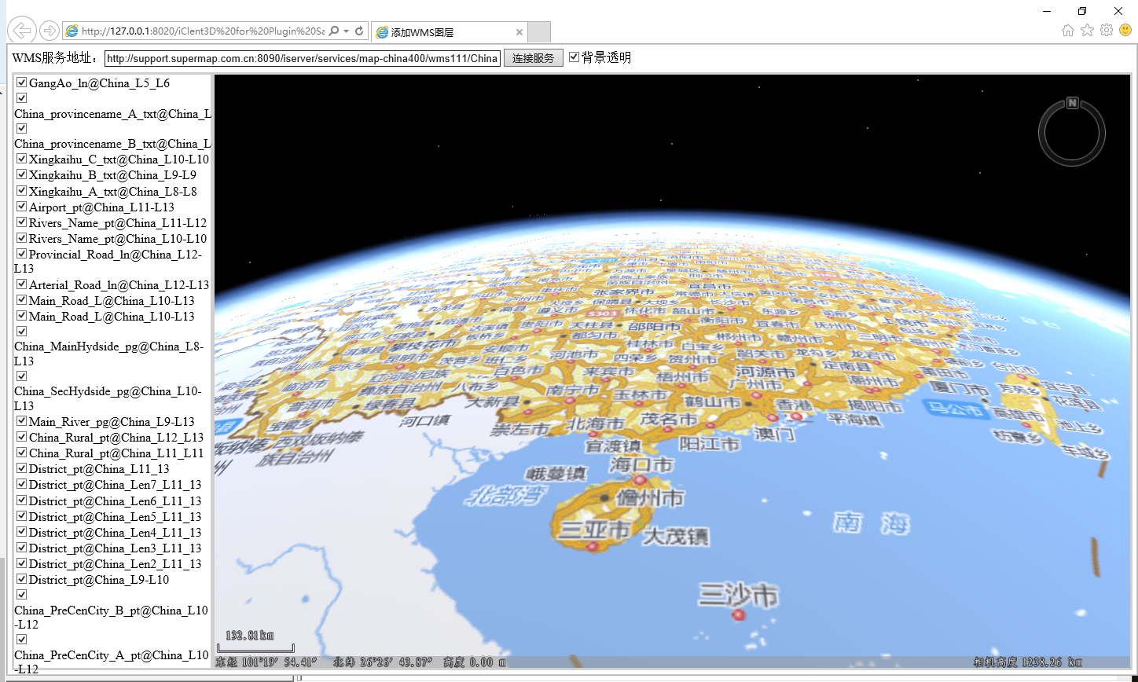Click the 儋州市 label on the map
This screenshot has width=1138, height=682.
pos(651,498)
